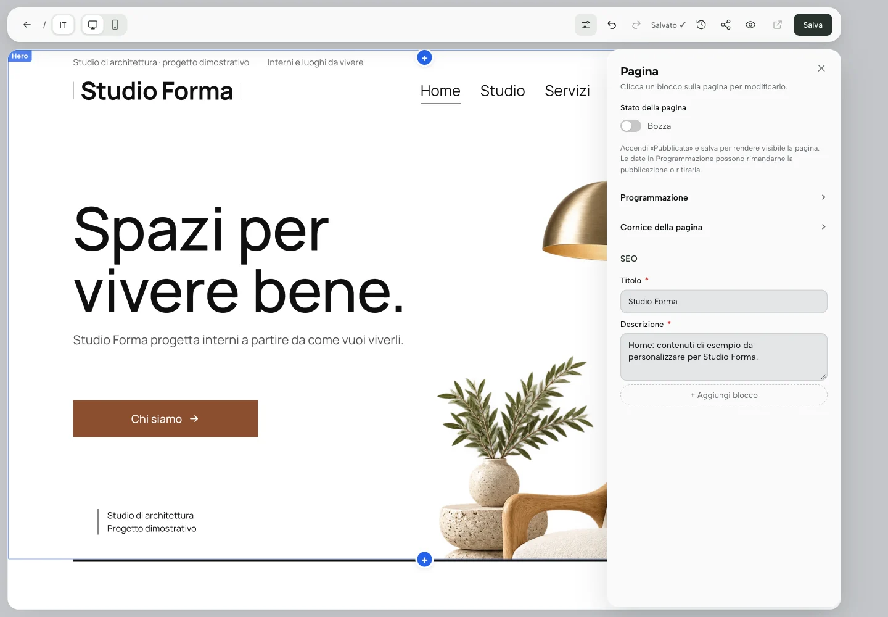Select the Progetto dimostrativo caption line
This screenshot has width=888, height=617.
pyautogui.click(x=152, y=529)
